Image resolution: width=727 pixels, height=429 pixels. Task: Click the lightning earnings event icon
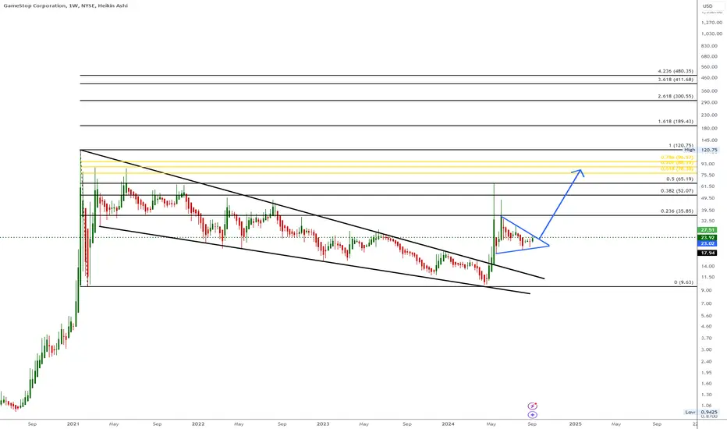[x=532, y=406]
